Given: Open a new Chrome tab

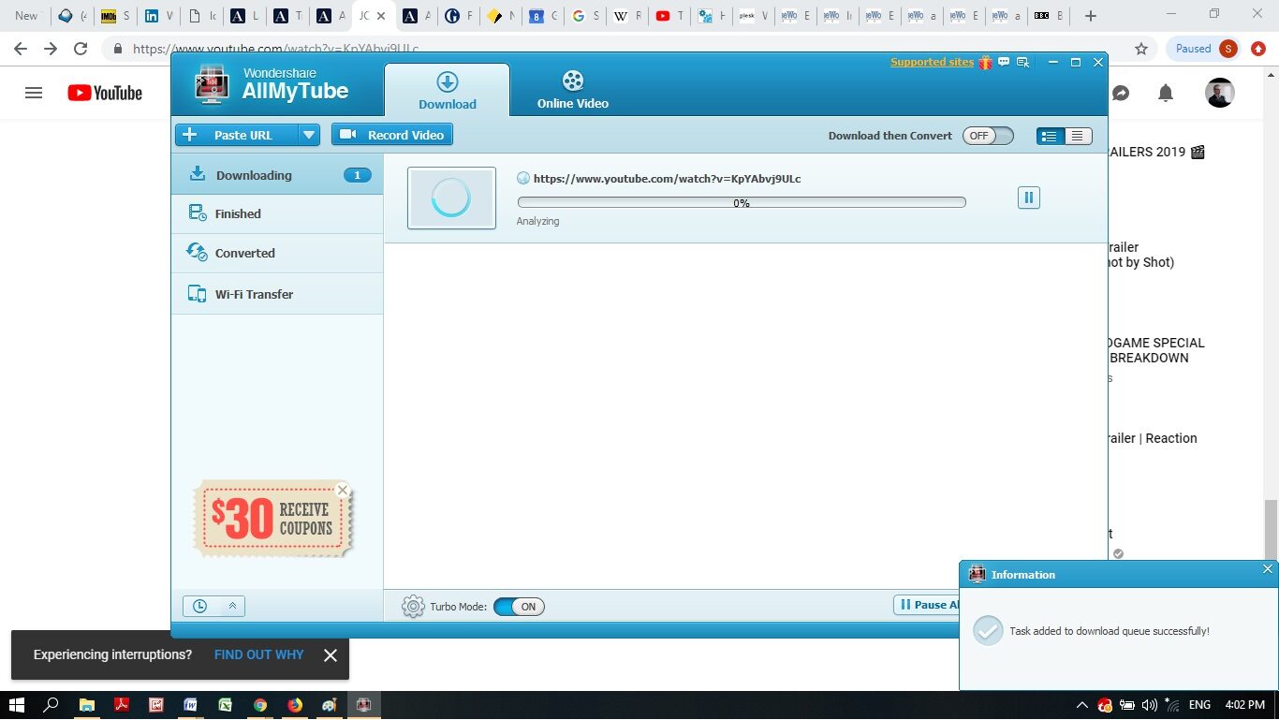Looking at the screenshot, I should point(1090,16).
